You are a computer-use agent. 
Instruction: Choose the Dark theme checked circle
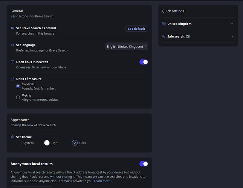point(75,143)
